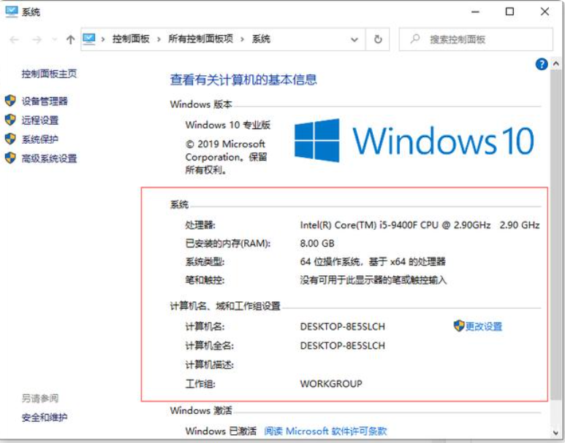Screen dimensions: 565x443
Task: Click 更改设置 link
Action: (x=484, y=326)
